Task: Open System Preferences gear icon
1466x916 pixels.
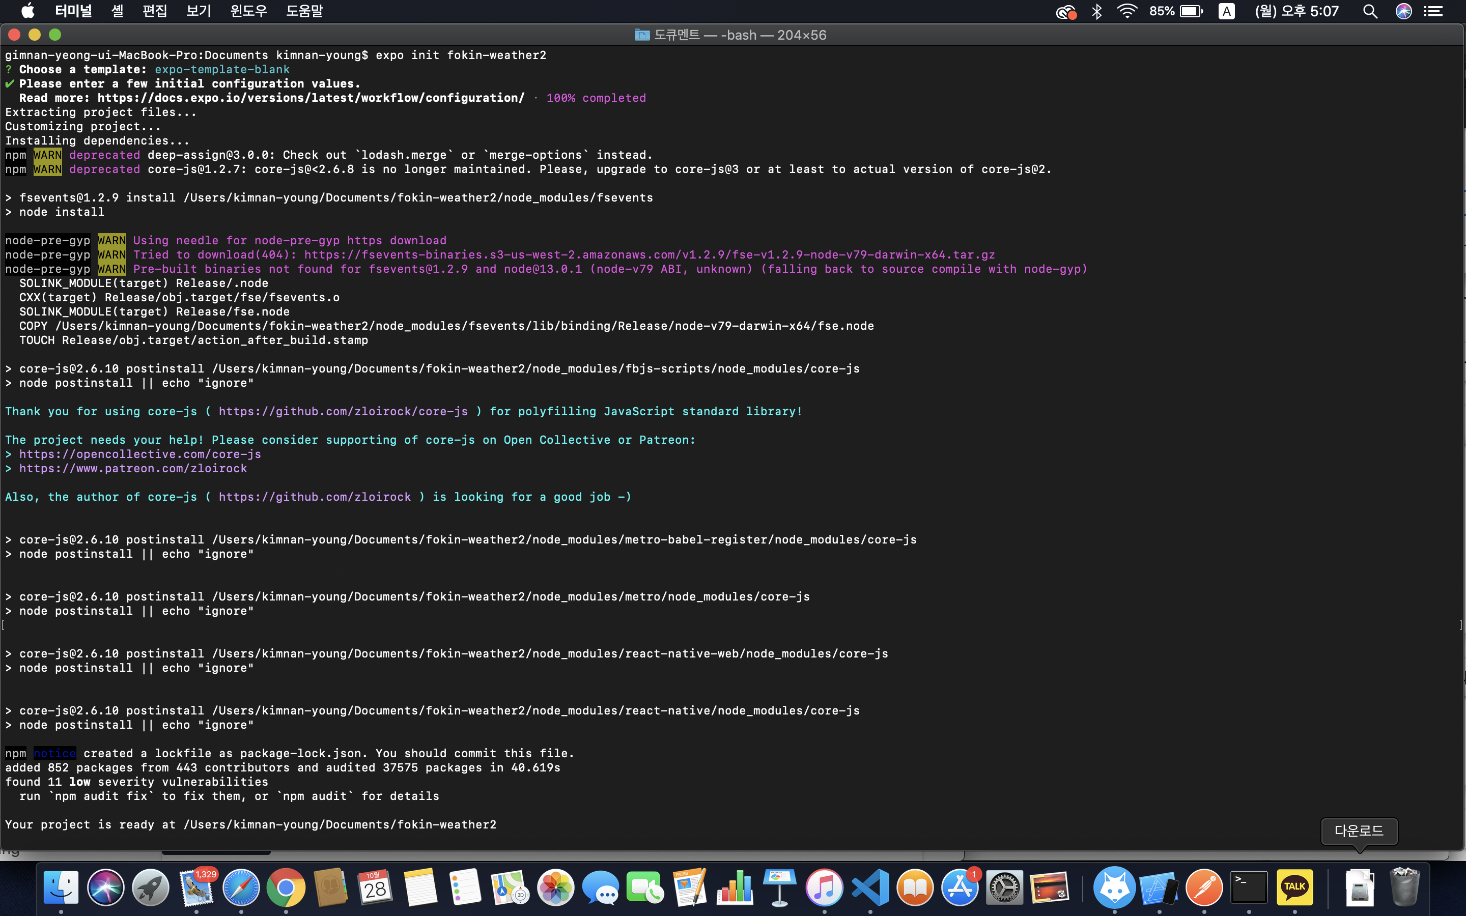Action: pyautogui.click(x=1004, y=888)
